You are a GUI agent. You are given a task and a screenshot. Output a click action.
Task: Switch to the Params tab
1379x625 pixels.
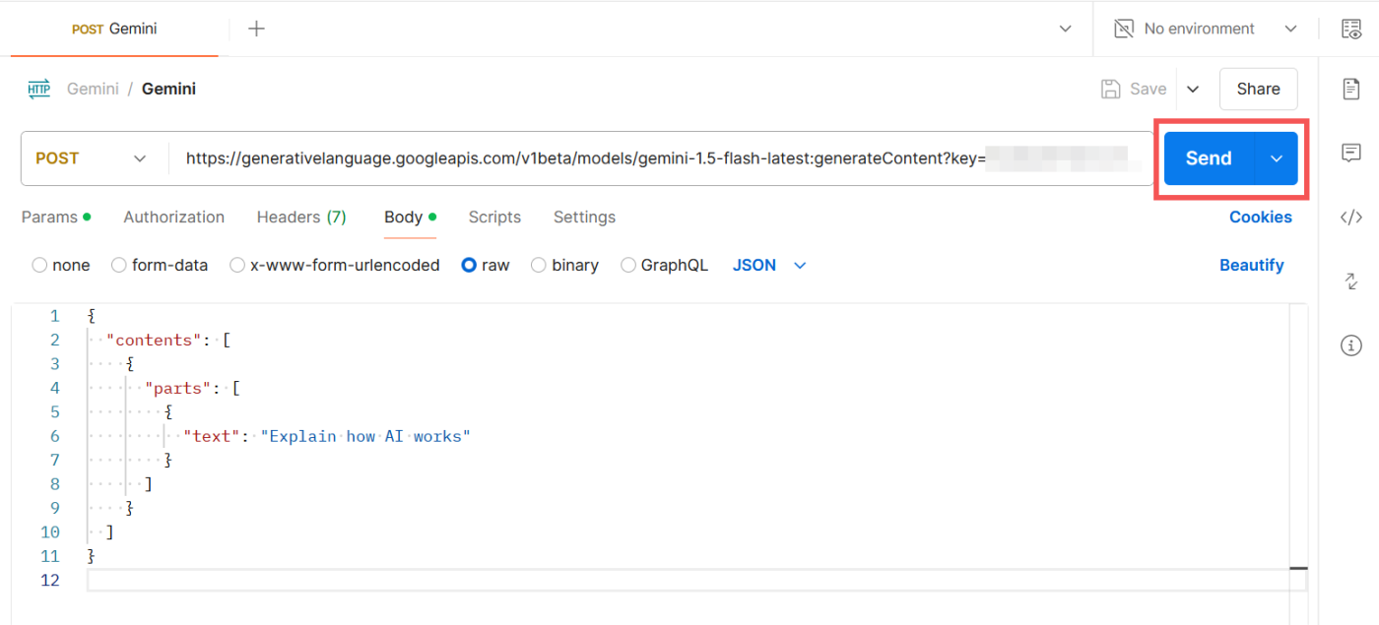click(x=56, y=217)
